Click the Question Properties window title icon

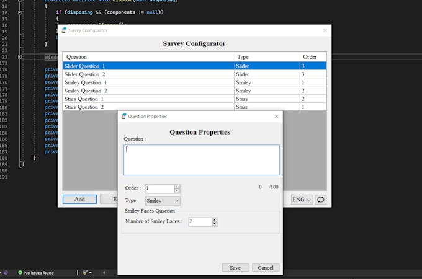123,116
